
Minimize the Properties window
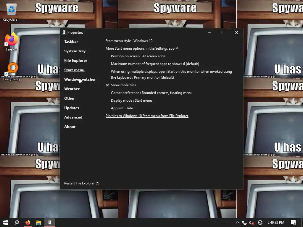[209, 33]
